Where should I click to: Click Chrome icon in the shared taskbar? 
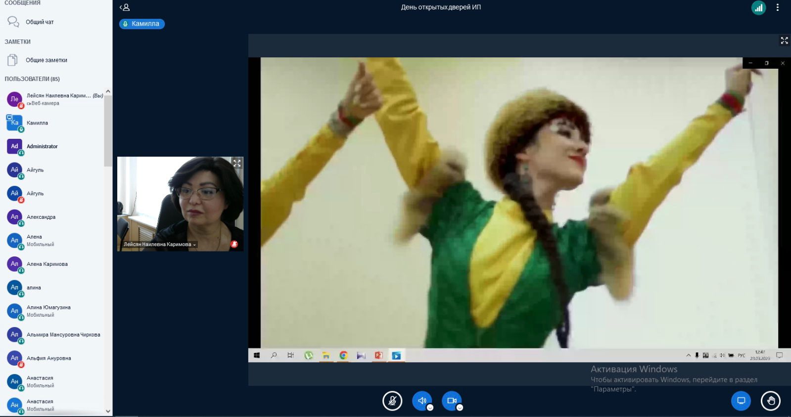click(x=343, y=355)
